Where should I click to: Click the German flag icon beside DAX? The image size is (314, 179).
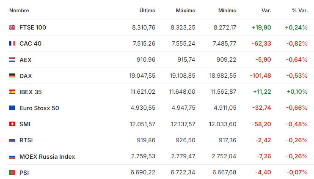pyautogui.click(x=12, y=76)
